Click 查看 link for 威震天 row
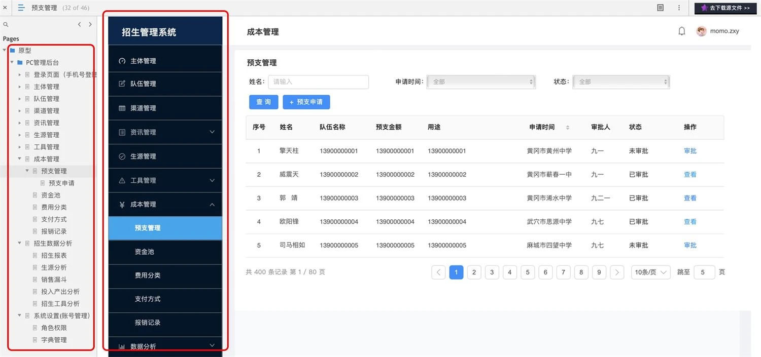761x357 pixels. click(690, 174)
